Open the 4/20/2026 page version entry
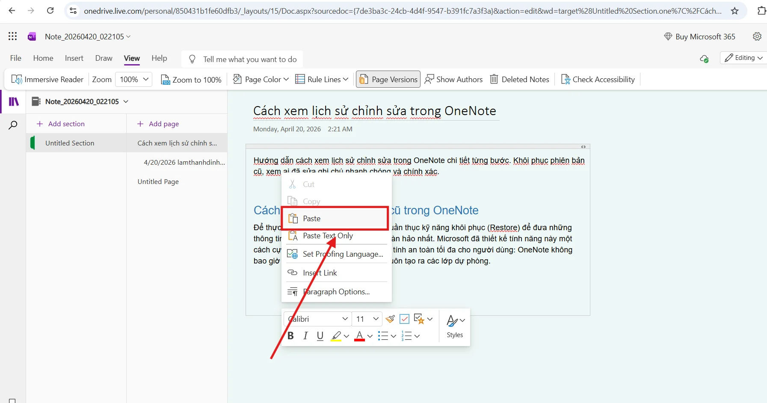 (177, 162)
